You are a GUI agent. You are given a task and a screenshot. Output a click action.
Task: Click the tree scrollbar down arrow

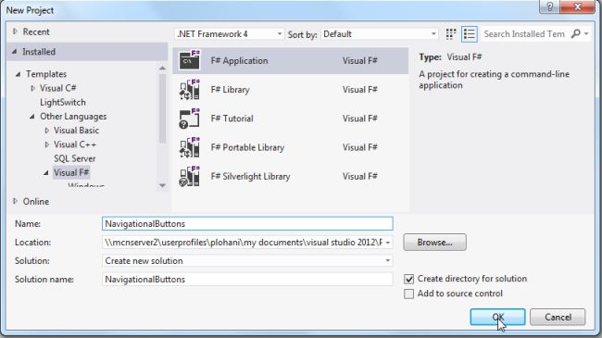(x=162, y=185)
